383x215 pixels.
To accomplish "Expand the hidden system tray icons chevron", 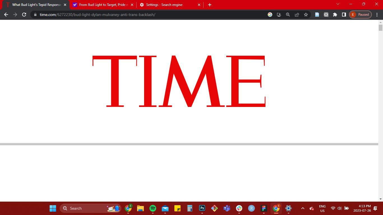I will (x=303, y=208).
